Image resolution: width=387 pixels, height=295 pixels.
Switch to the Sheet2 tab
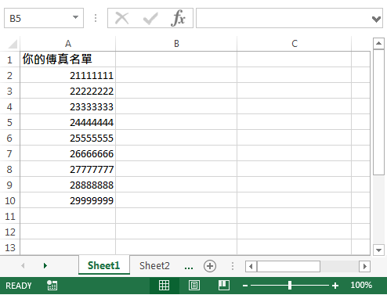(154, 265)
